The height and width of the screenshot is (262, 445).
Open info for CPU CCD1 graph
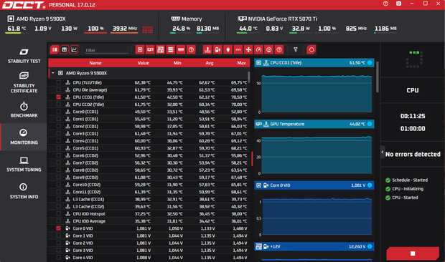pyautogui.click(x=370, y=62)
